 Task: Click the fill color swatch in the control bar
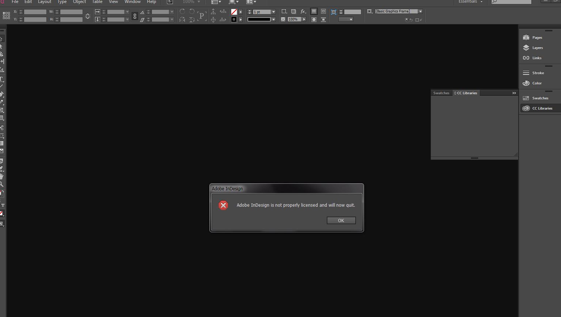point(234,12)
